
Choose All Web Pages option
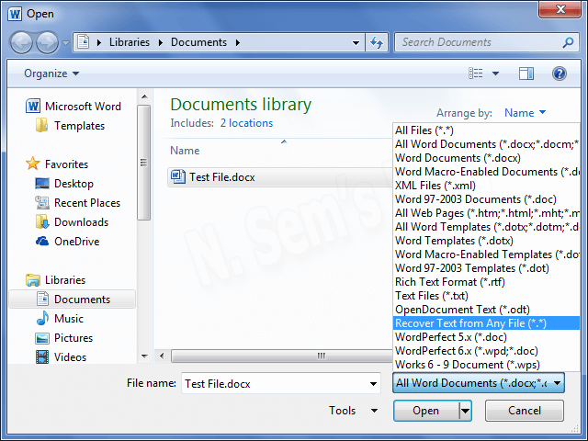click(486, 213)
